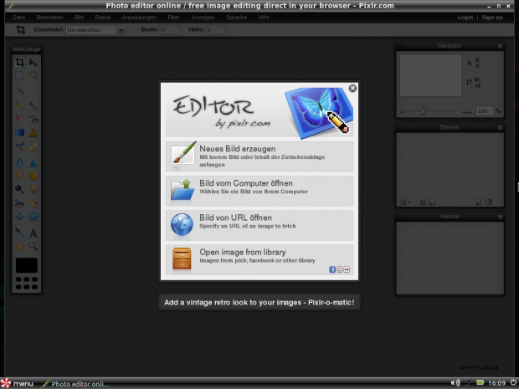Delete layer using Ebenen trash icon
Image resolution: width=519 pixels, height=389 pixels.
click(488, 202)
